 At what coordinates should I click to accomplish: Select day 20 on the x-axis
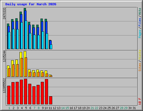coord(88,108)
